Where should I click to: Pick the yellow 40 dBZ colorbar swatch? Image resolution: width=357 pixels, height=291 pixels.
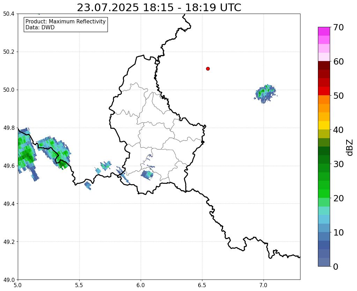coord(324,125)
